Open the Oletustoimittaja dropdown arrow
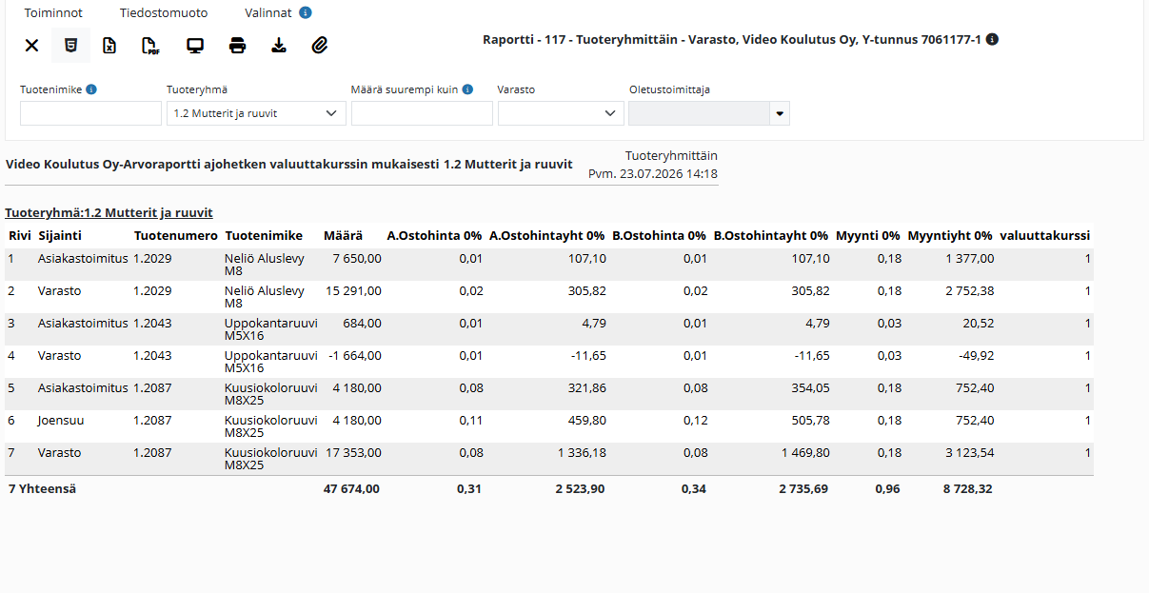 coord(780,113)
